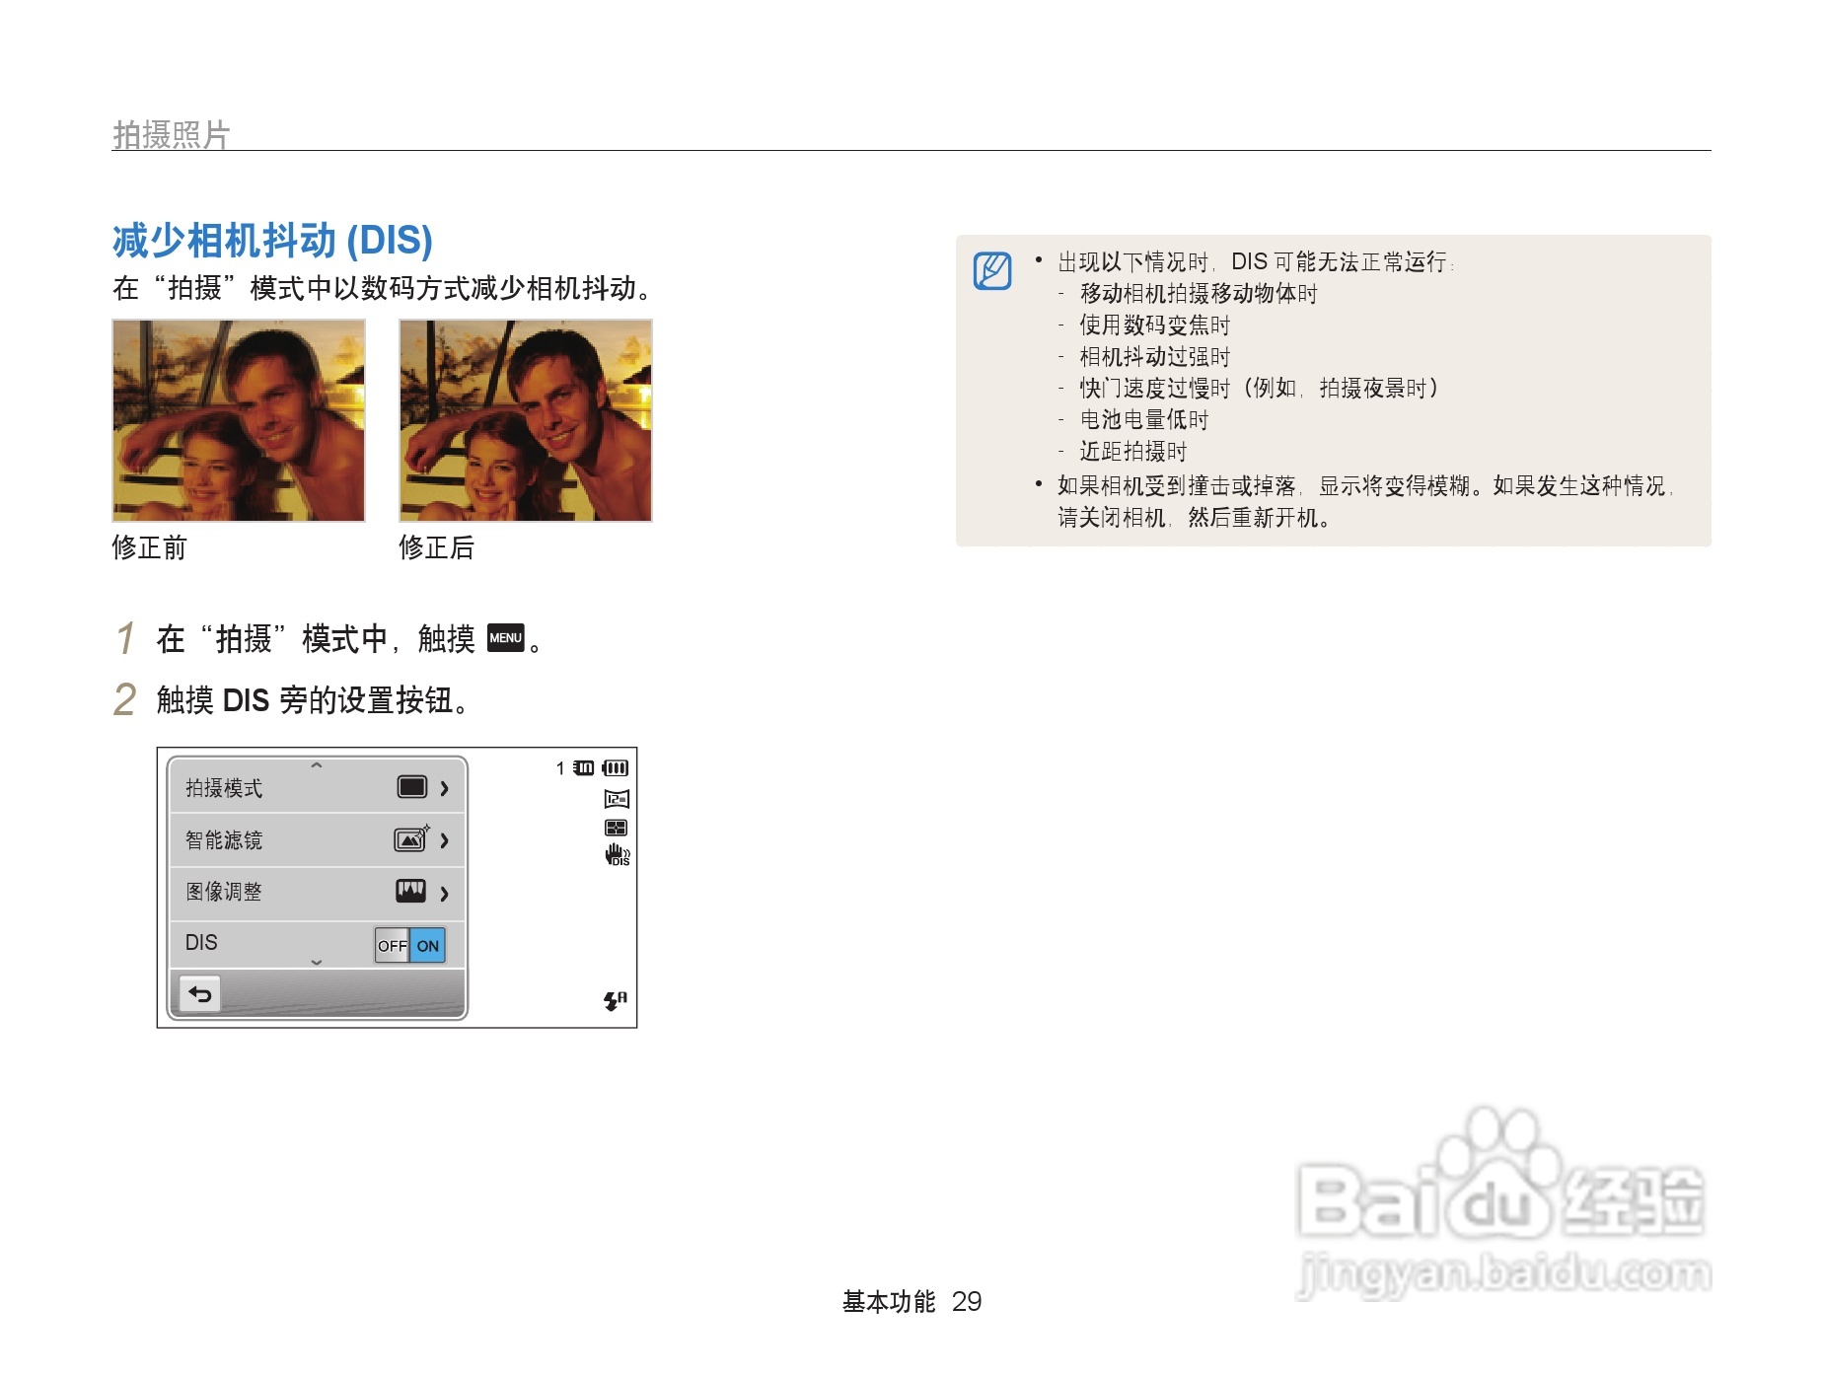The width and height of the screenshot is (1823, 1376).
Task: Click the down caret below DIS row
Action: [317, 962]
